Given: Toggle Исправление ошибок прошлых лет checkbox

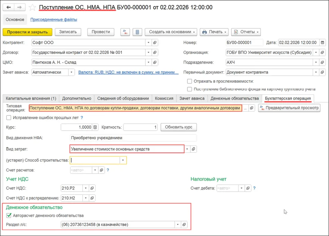Looking at the screenshot, I should (x=9, y=118).
